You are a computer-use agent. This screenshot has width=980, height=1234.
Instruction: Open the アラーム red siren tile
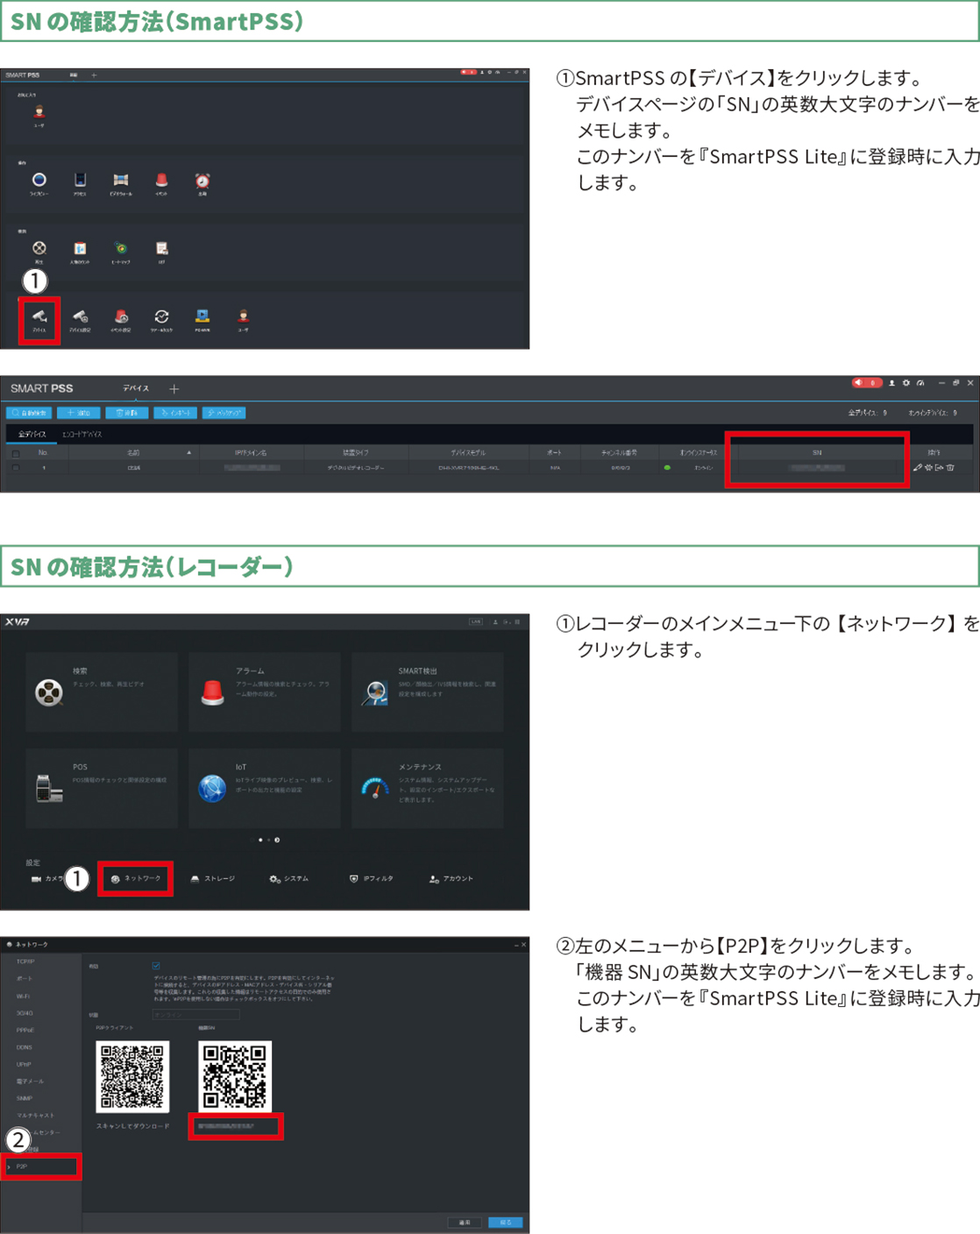[212, 692]
